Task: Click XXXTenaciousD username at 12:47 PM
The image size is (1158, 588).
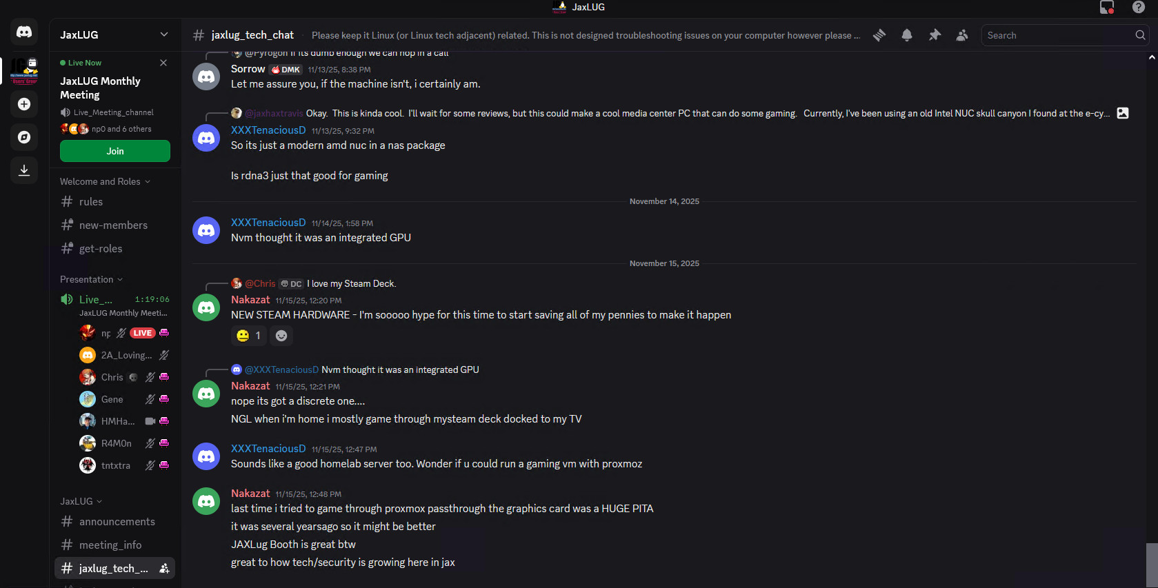Action: (268, 449)
